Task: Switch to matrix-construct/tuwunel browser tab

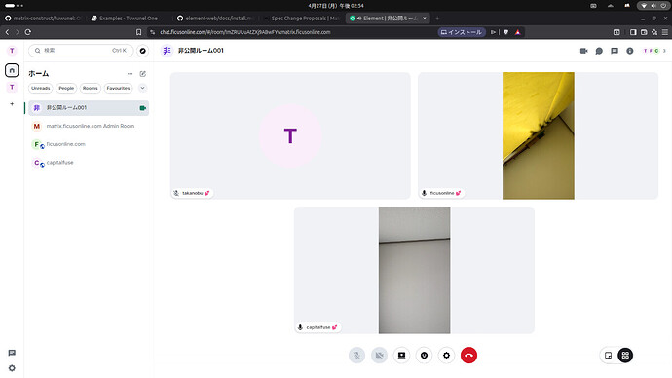Action: pos(43,19)
